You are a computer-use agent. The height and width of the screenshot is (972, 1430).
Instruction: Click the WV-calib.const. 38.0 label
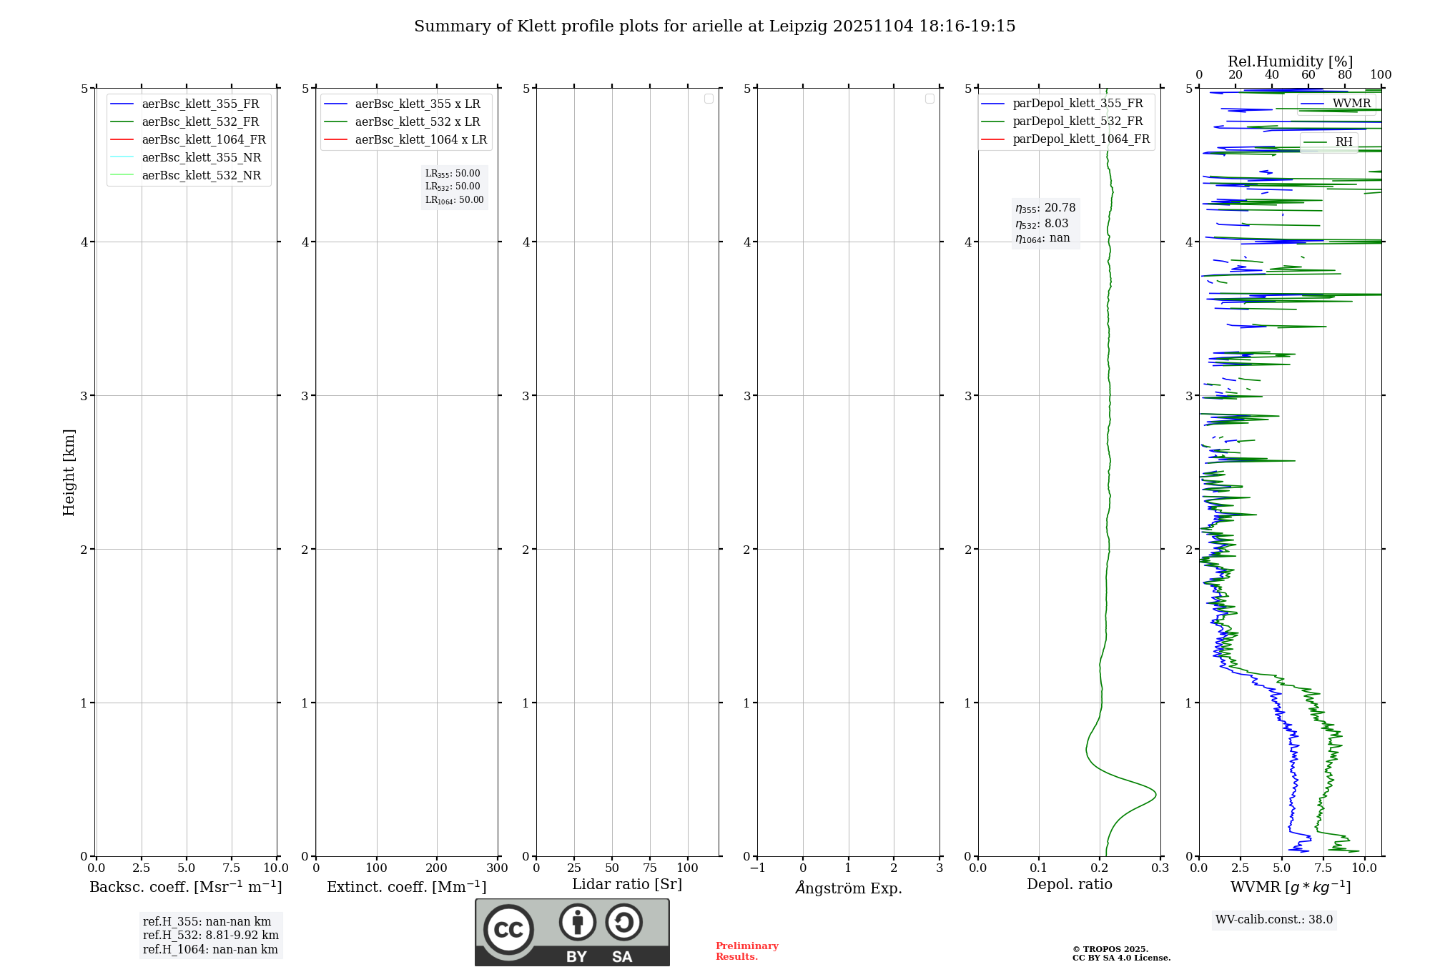[x=1273, y=920]
